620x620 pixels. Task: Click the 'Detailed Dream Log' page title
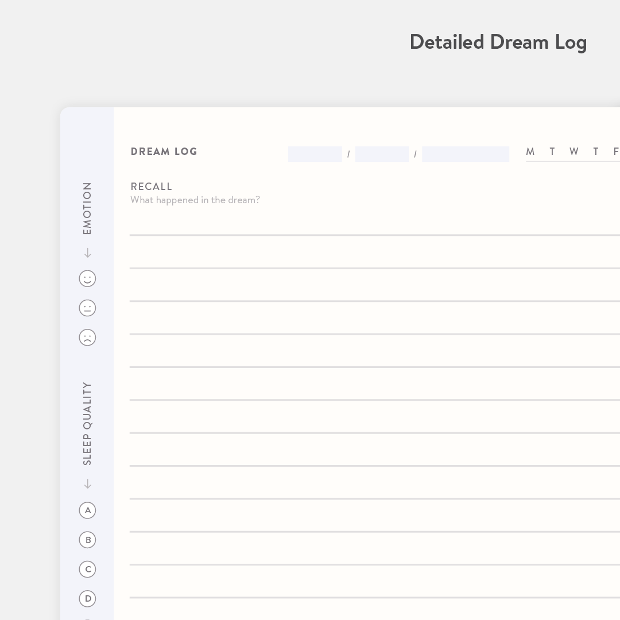[498, 42]
